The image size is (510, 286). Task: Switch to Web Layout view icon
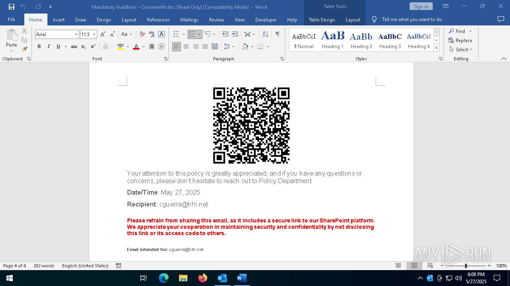pos(430,266)
